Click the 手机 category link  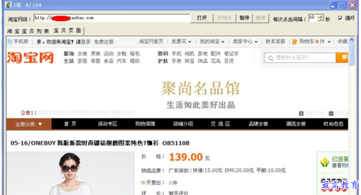[176, 54]
